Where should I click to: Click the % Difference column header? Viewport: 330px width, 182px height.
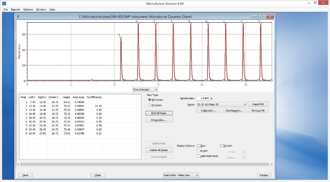94,97
